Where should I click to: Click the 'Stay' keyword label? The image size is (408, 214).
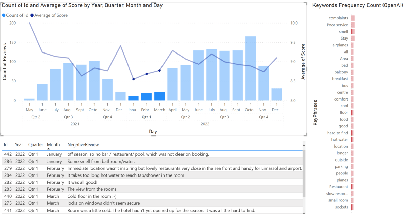pos(344,39)
